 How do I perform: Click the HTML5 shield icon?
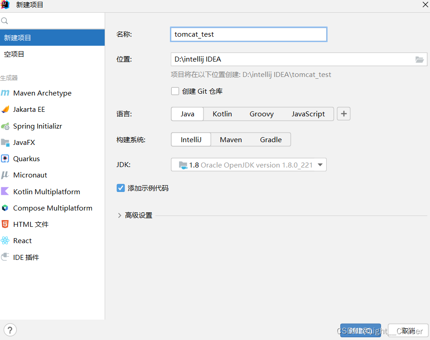pos(5,224)
